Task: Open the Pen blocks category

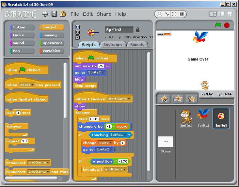Action: pyautogui.click(x=22, y=51)
